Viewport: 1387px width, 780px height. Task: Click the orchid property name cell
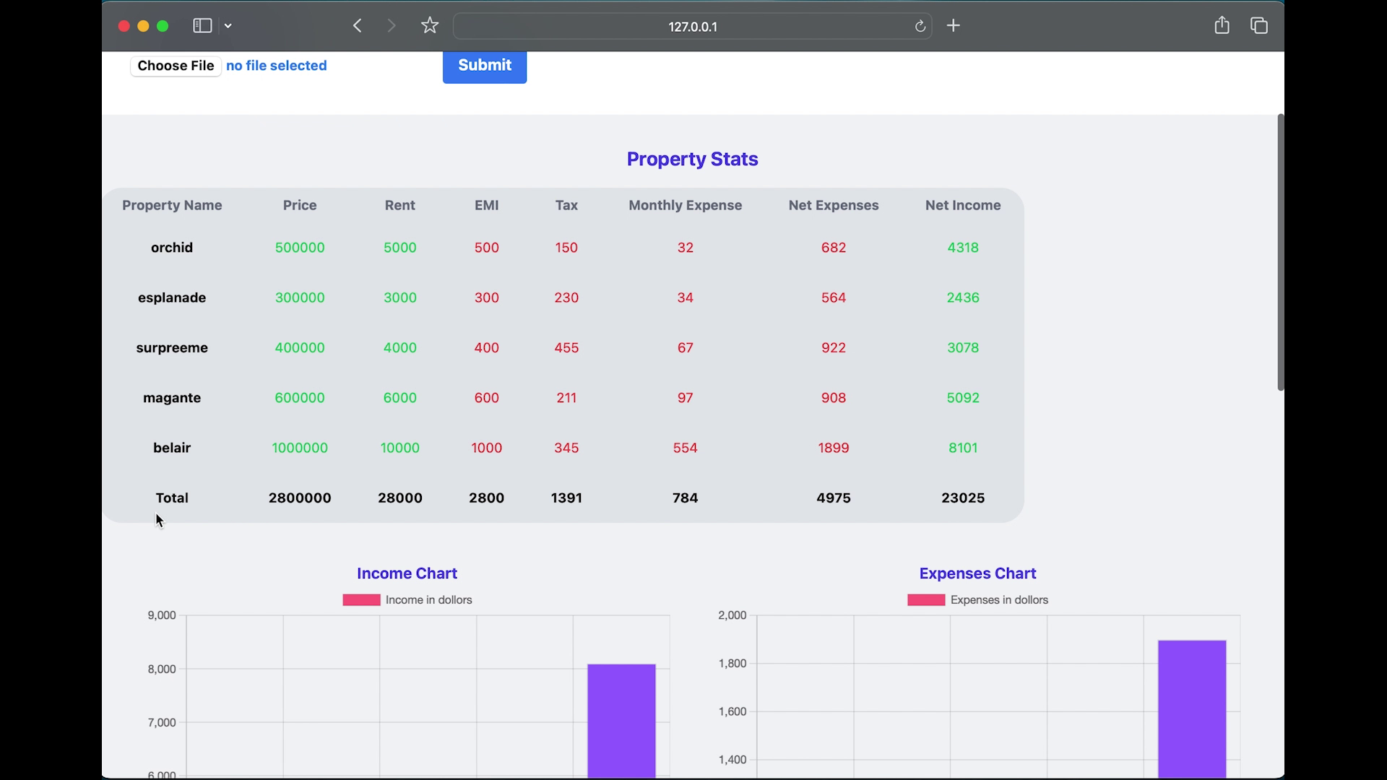(171, 247)
